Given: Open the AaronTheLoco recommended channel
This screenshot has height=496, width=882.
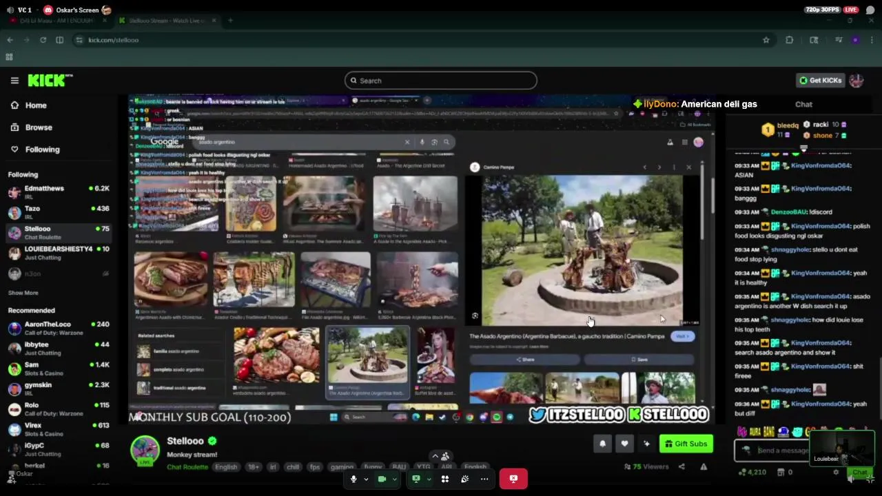Looking at the screenshot, I should click(59, 328).
